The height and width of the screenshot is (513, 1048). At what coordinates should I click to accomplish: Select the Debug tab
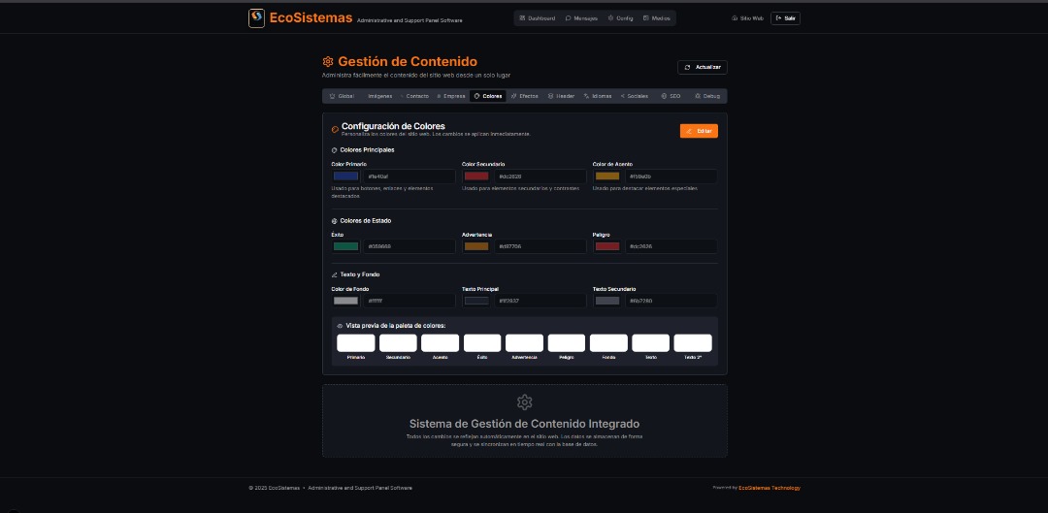pyautogui.click(x=707, y=96)
